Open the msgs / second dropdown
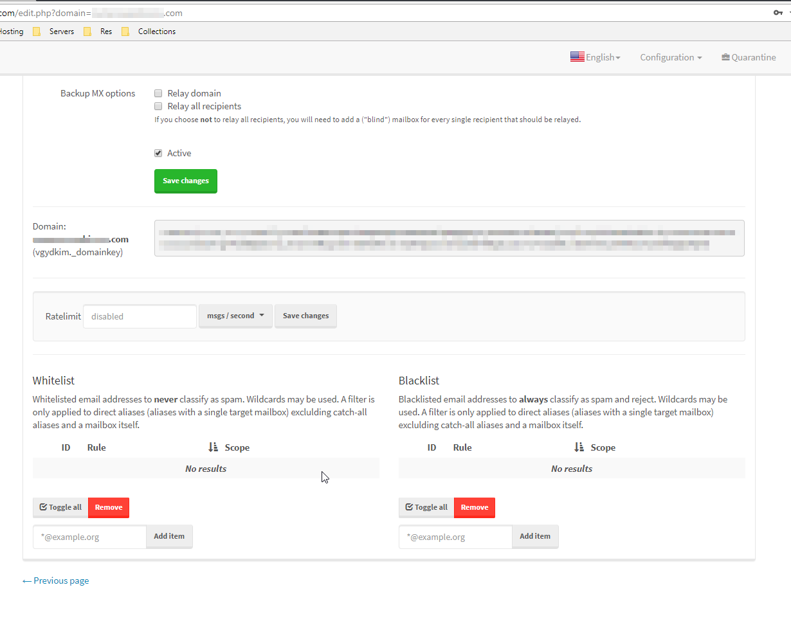This screenshot has width=791, height=621. [x=235, y=316]
